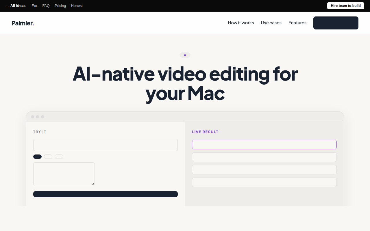
Task: Click the dark button beside Features
Action: tap(336, 23)
